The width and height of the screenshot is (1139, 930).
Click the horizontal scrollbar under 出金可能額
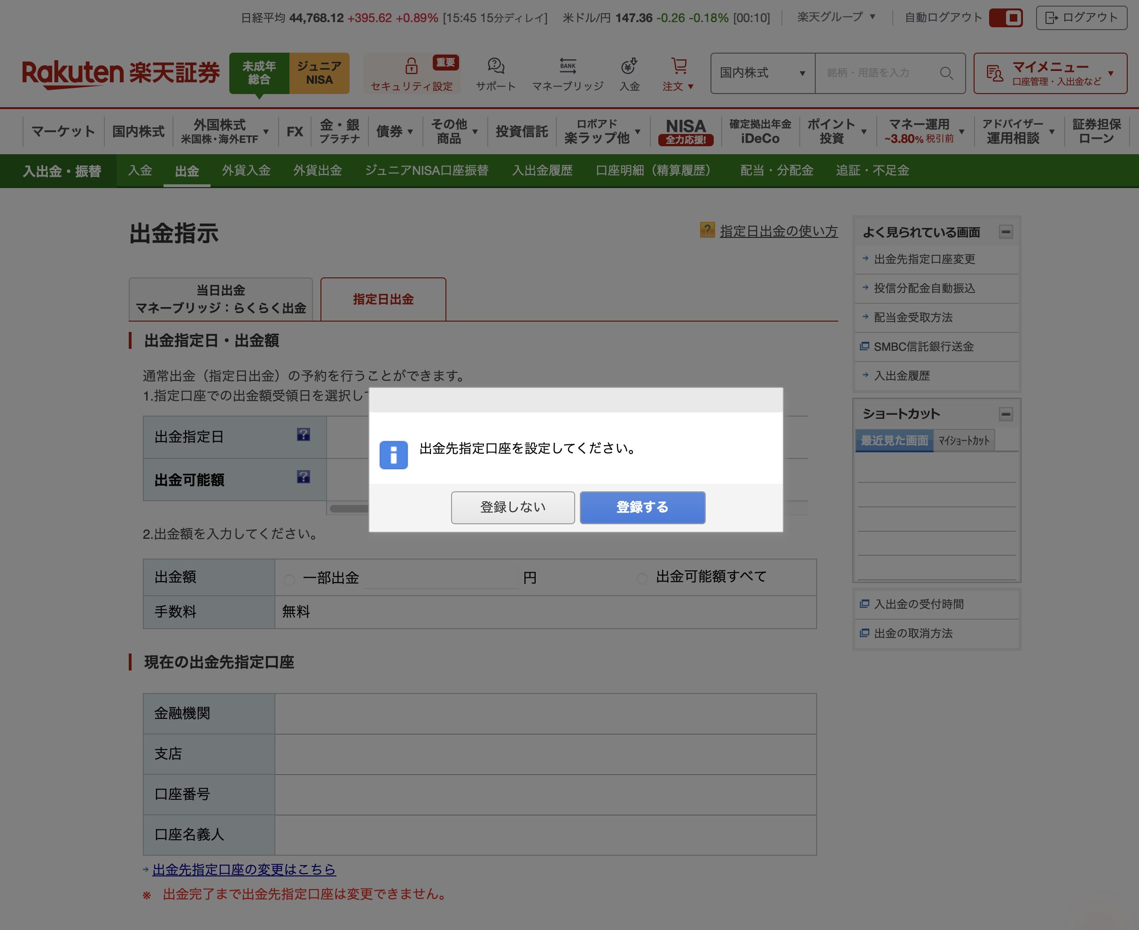pyautogui.click(x=349, y=508)
